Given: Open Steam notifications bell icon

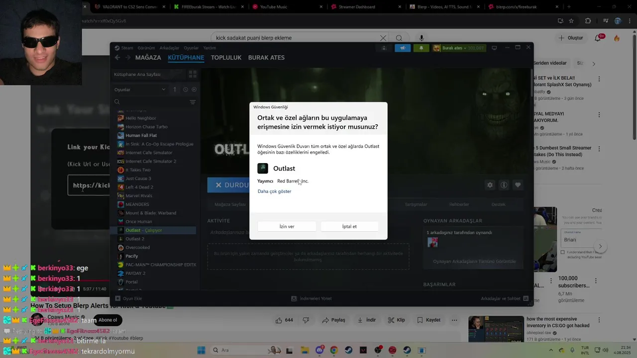Looking at the screenshot, I should point(421,48).
